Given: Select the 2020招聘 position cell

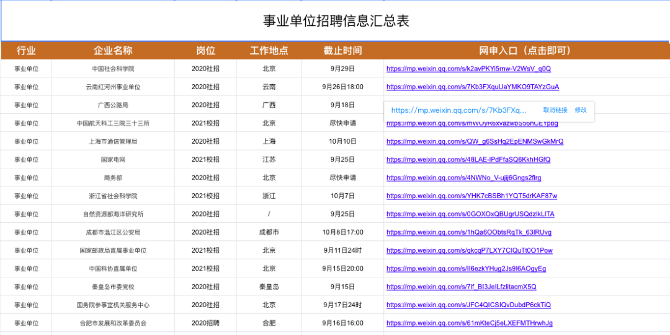Looking at the screenshot, I should 205,323.
